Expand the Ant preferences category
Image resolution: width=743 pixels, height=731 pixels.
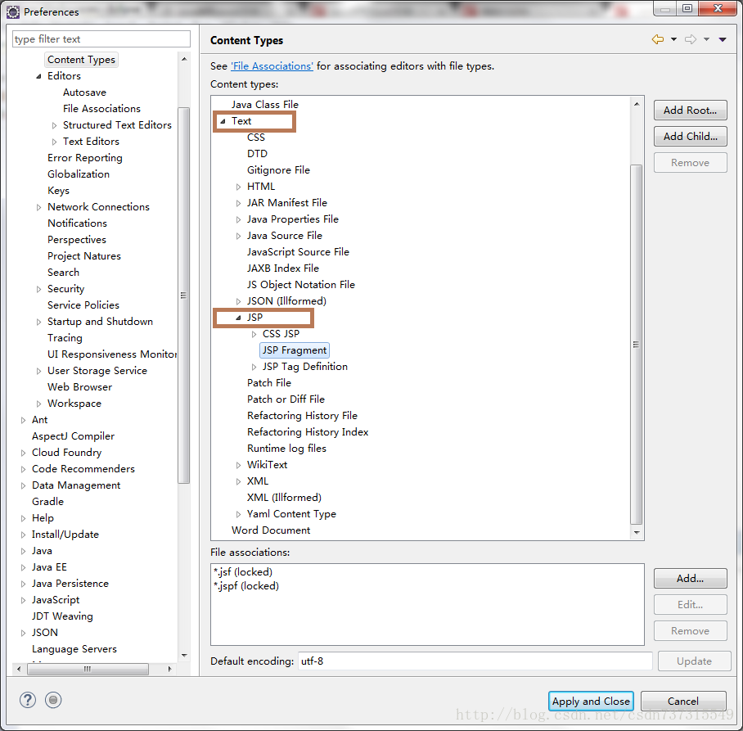pos(23,420)
